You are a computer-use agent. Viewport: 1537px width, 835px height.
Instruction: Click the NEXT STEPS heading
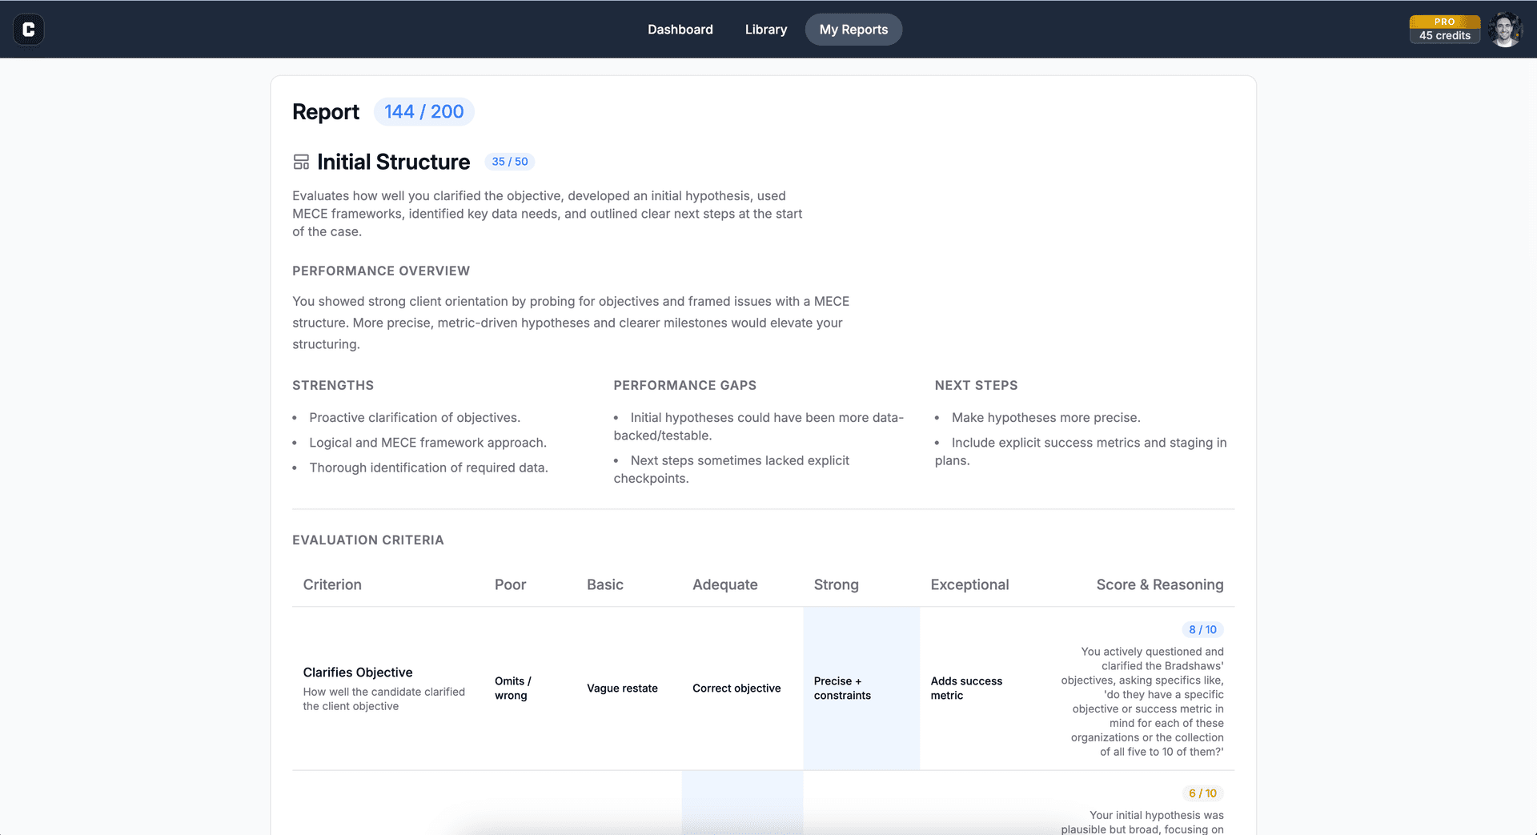[x=976, y=386]
